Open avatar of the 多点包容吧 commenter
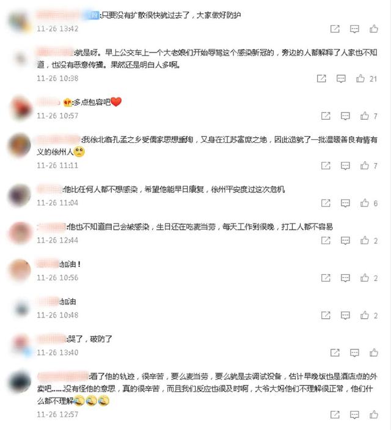The width and height of the screenshot is (391, 430). tap(20, 108)
